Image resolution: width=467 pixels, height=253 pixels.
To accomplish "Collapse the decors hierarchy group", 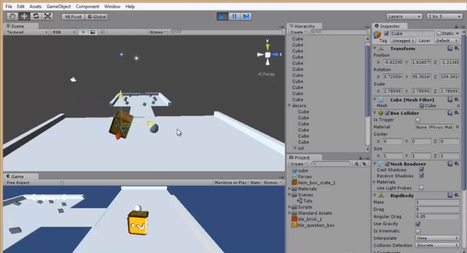I will (x=289, y=106).
